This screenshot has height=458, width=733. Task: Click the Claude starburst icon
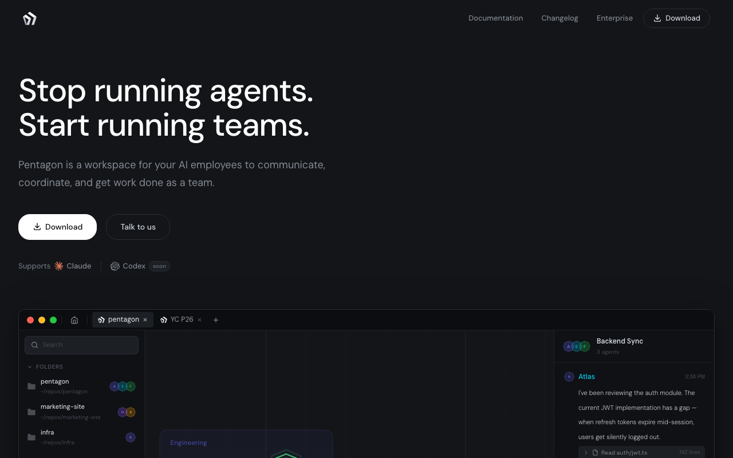pyautogui.click(x=58, y=266)
